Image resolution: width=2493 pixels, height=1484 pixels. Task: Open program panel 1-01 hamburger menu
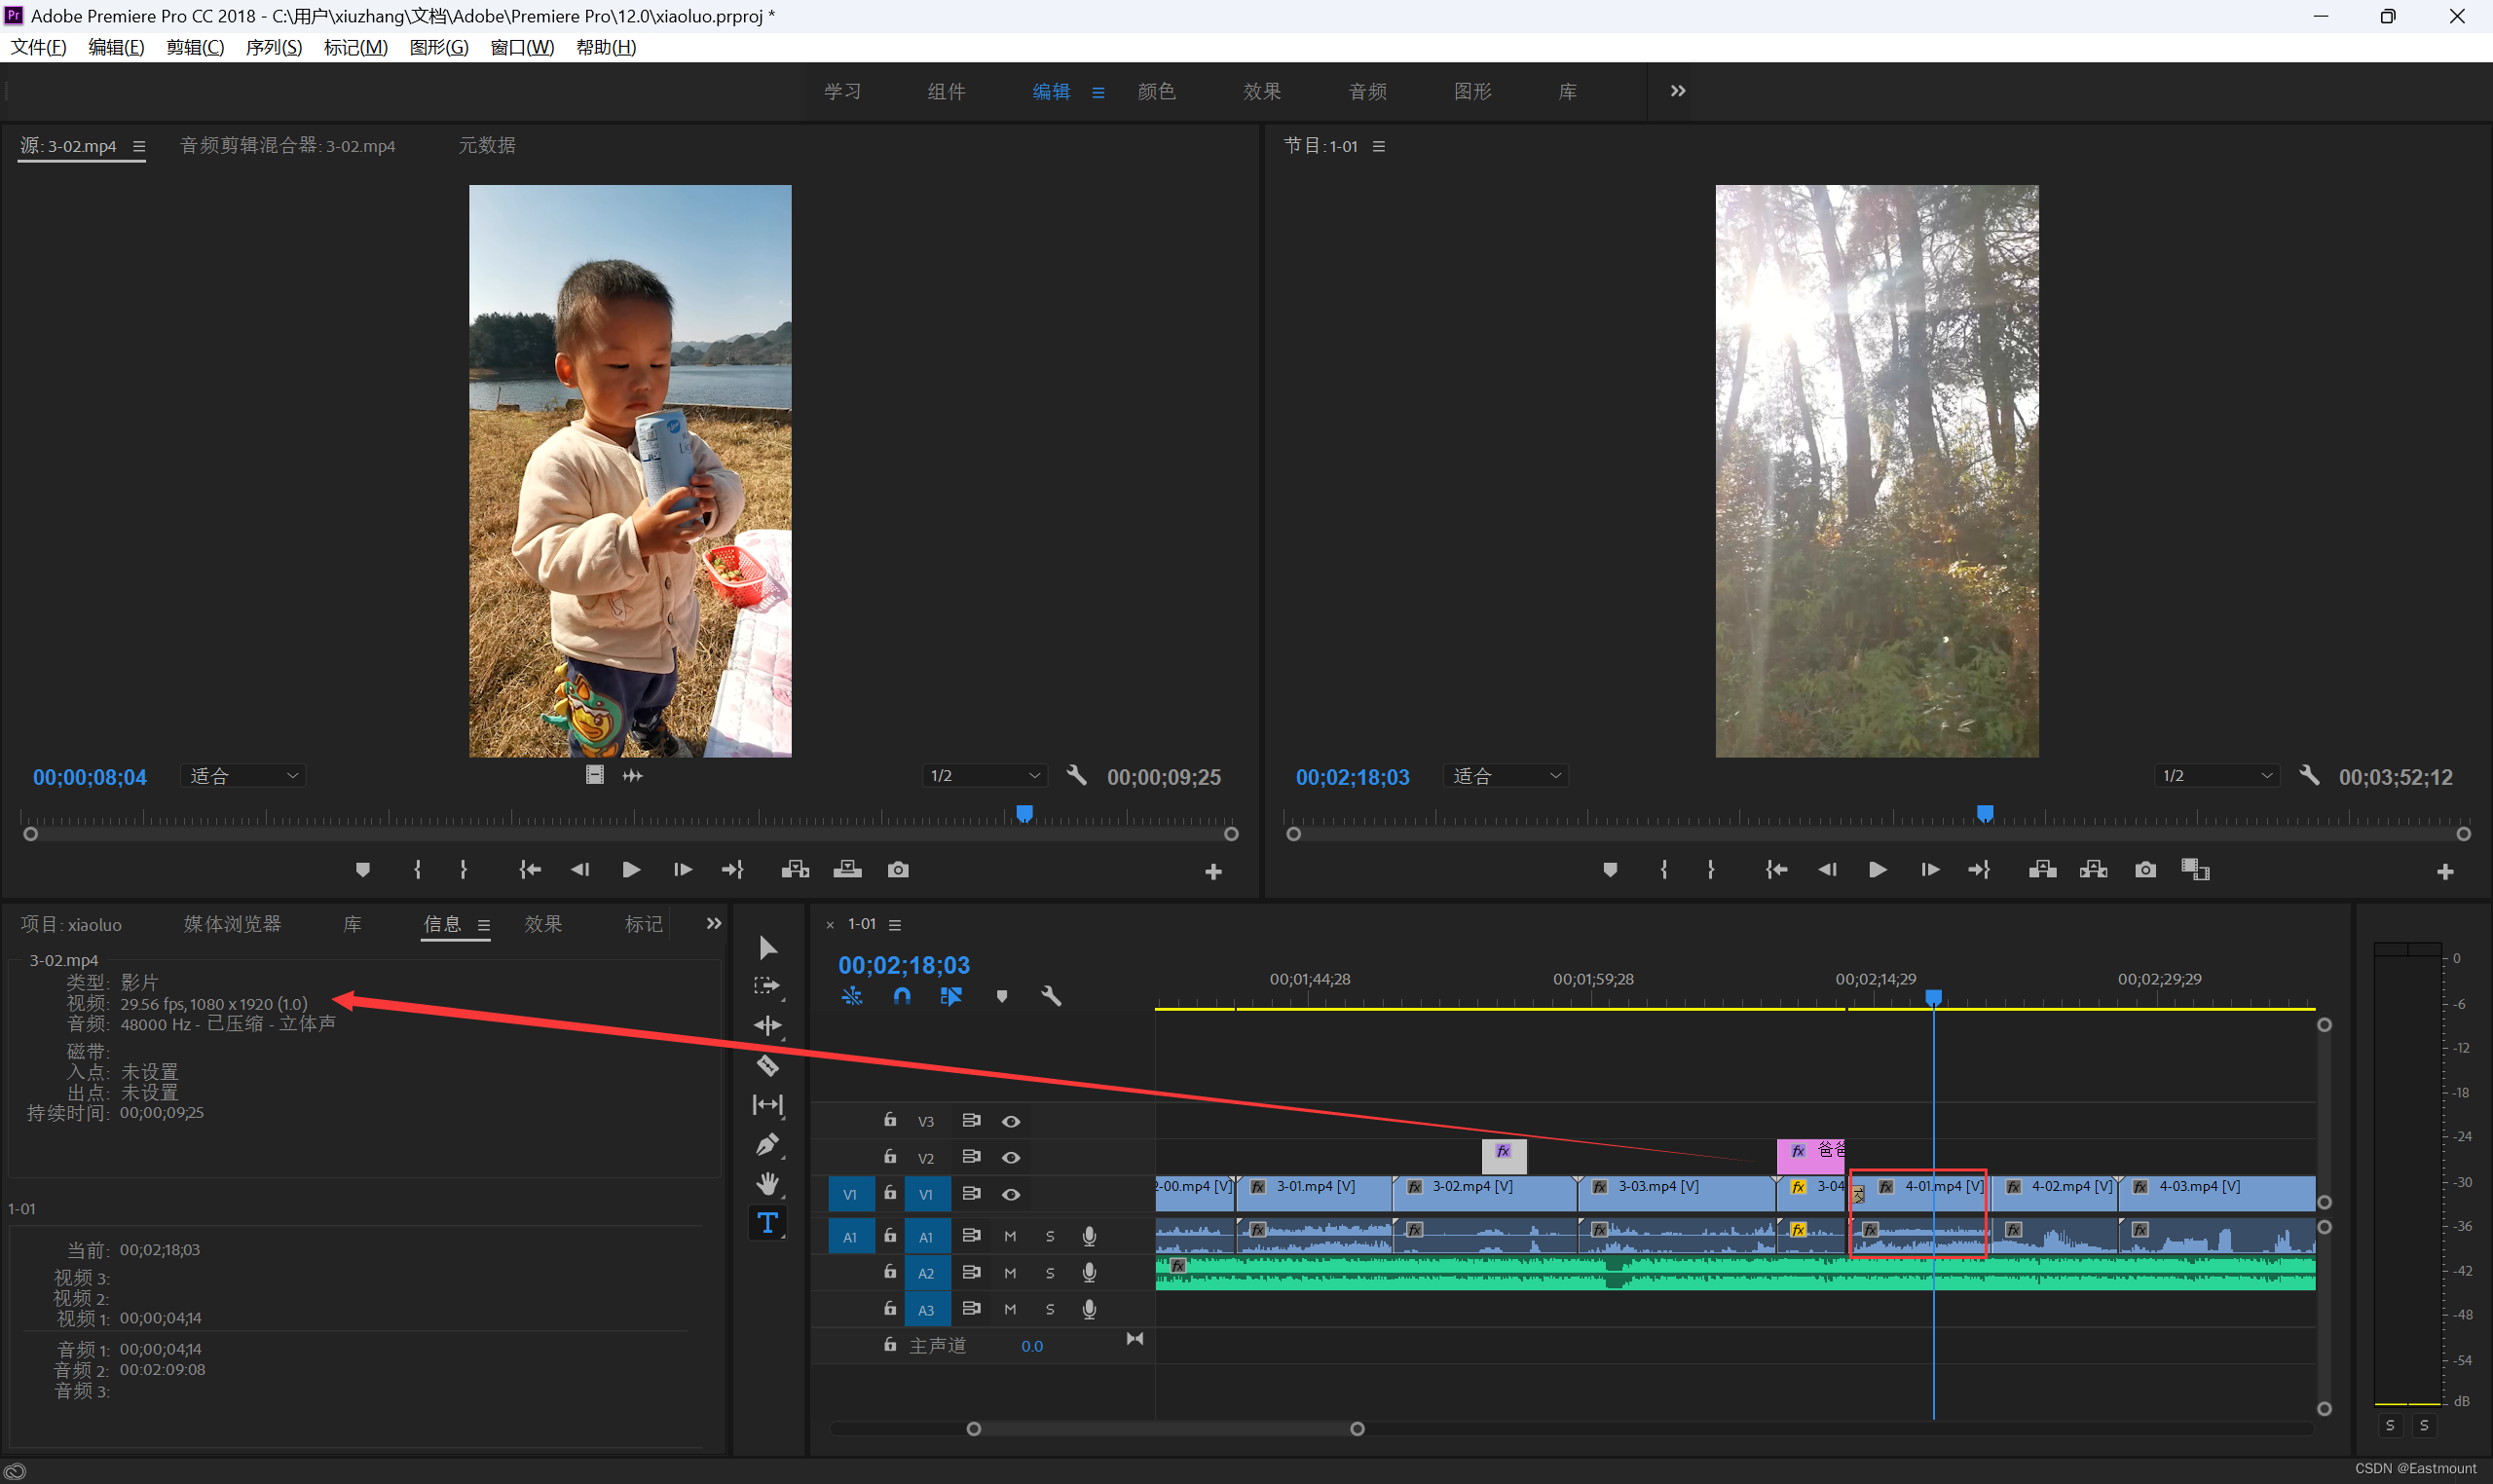tap(1378, 146)
